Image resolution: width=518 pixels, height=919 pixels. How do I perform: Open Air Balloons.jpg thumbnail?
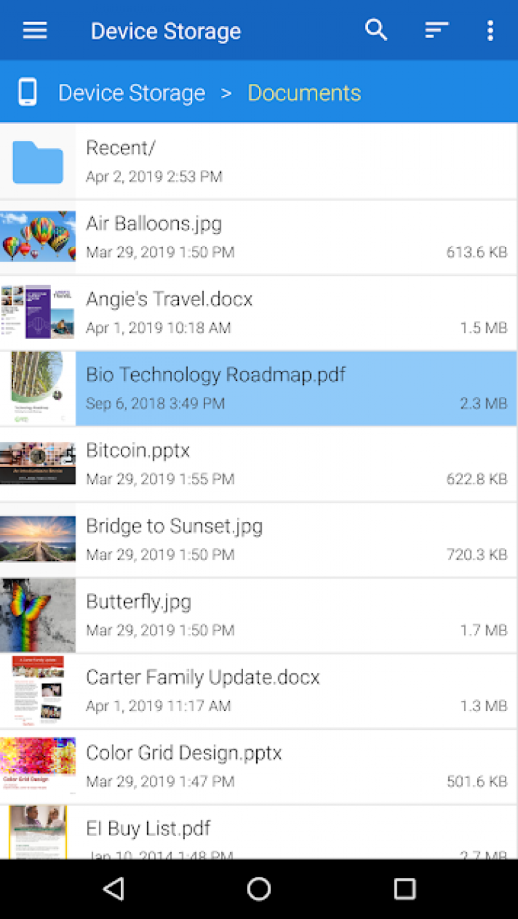[37, 237]
